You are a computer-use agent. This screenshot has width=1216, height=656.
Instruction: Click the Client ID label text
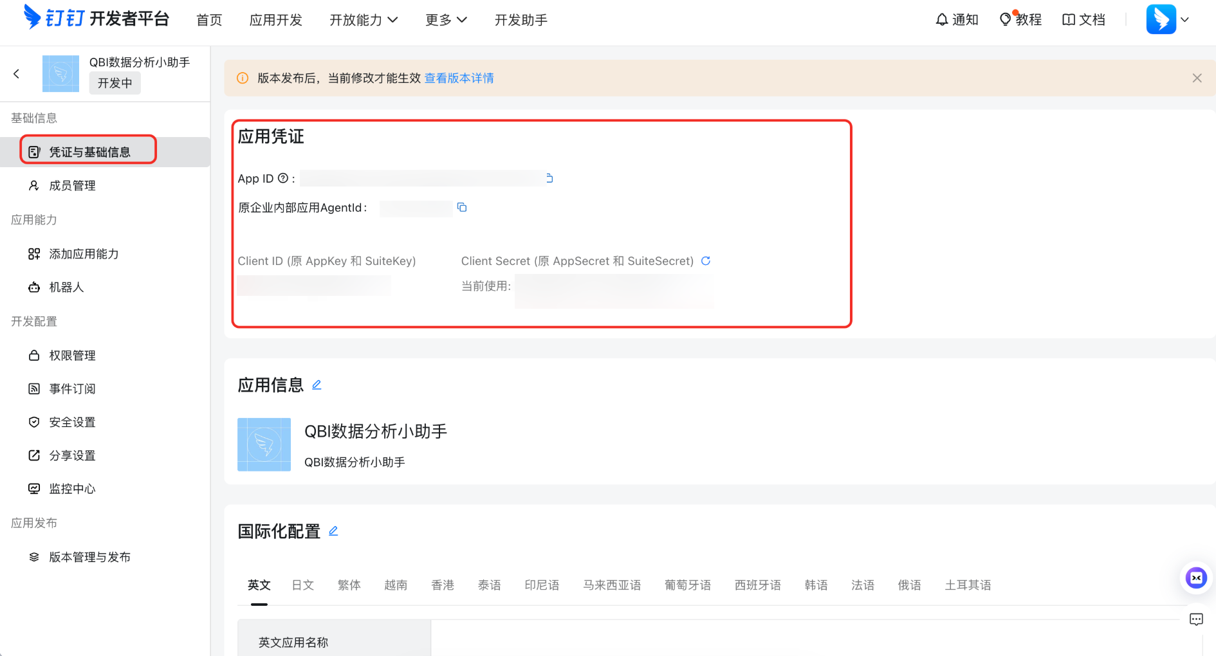(x=327, y=261)
